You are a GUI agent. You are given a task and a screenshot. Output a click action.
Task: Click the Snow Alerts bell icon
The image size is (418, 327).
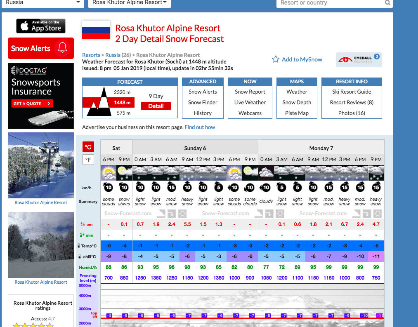pyautogui.click(x=62, y=48)
